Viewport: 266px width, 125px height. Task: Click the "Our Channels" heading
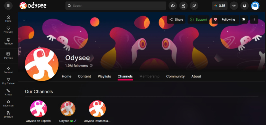39,91
